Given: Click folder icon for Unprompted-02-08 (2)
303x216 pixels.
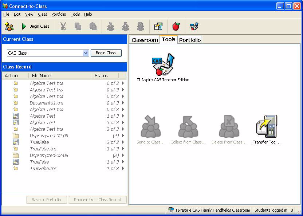Looking at the screenshot, I should tap(16, 155).
